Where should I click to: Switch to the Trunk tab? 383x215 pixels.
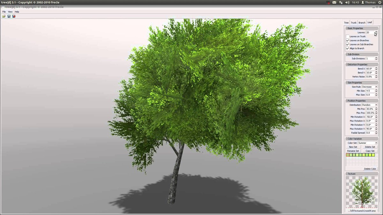point(353,22)
